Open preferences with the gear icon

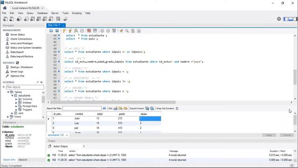279,19
